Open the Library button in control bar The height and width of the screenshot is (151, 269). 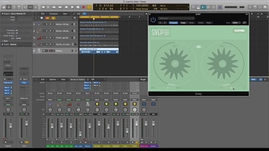[4, 7]
